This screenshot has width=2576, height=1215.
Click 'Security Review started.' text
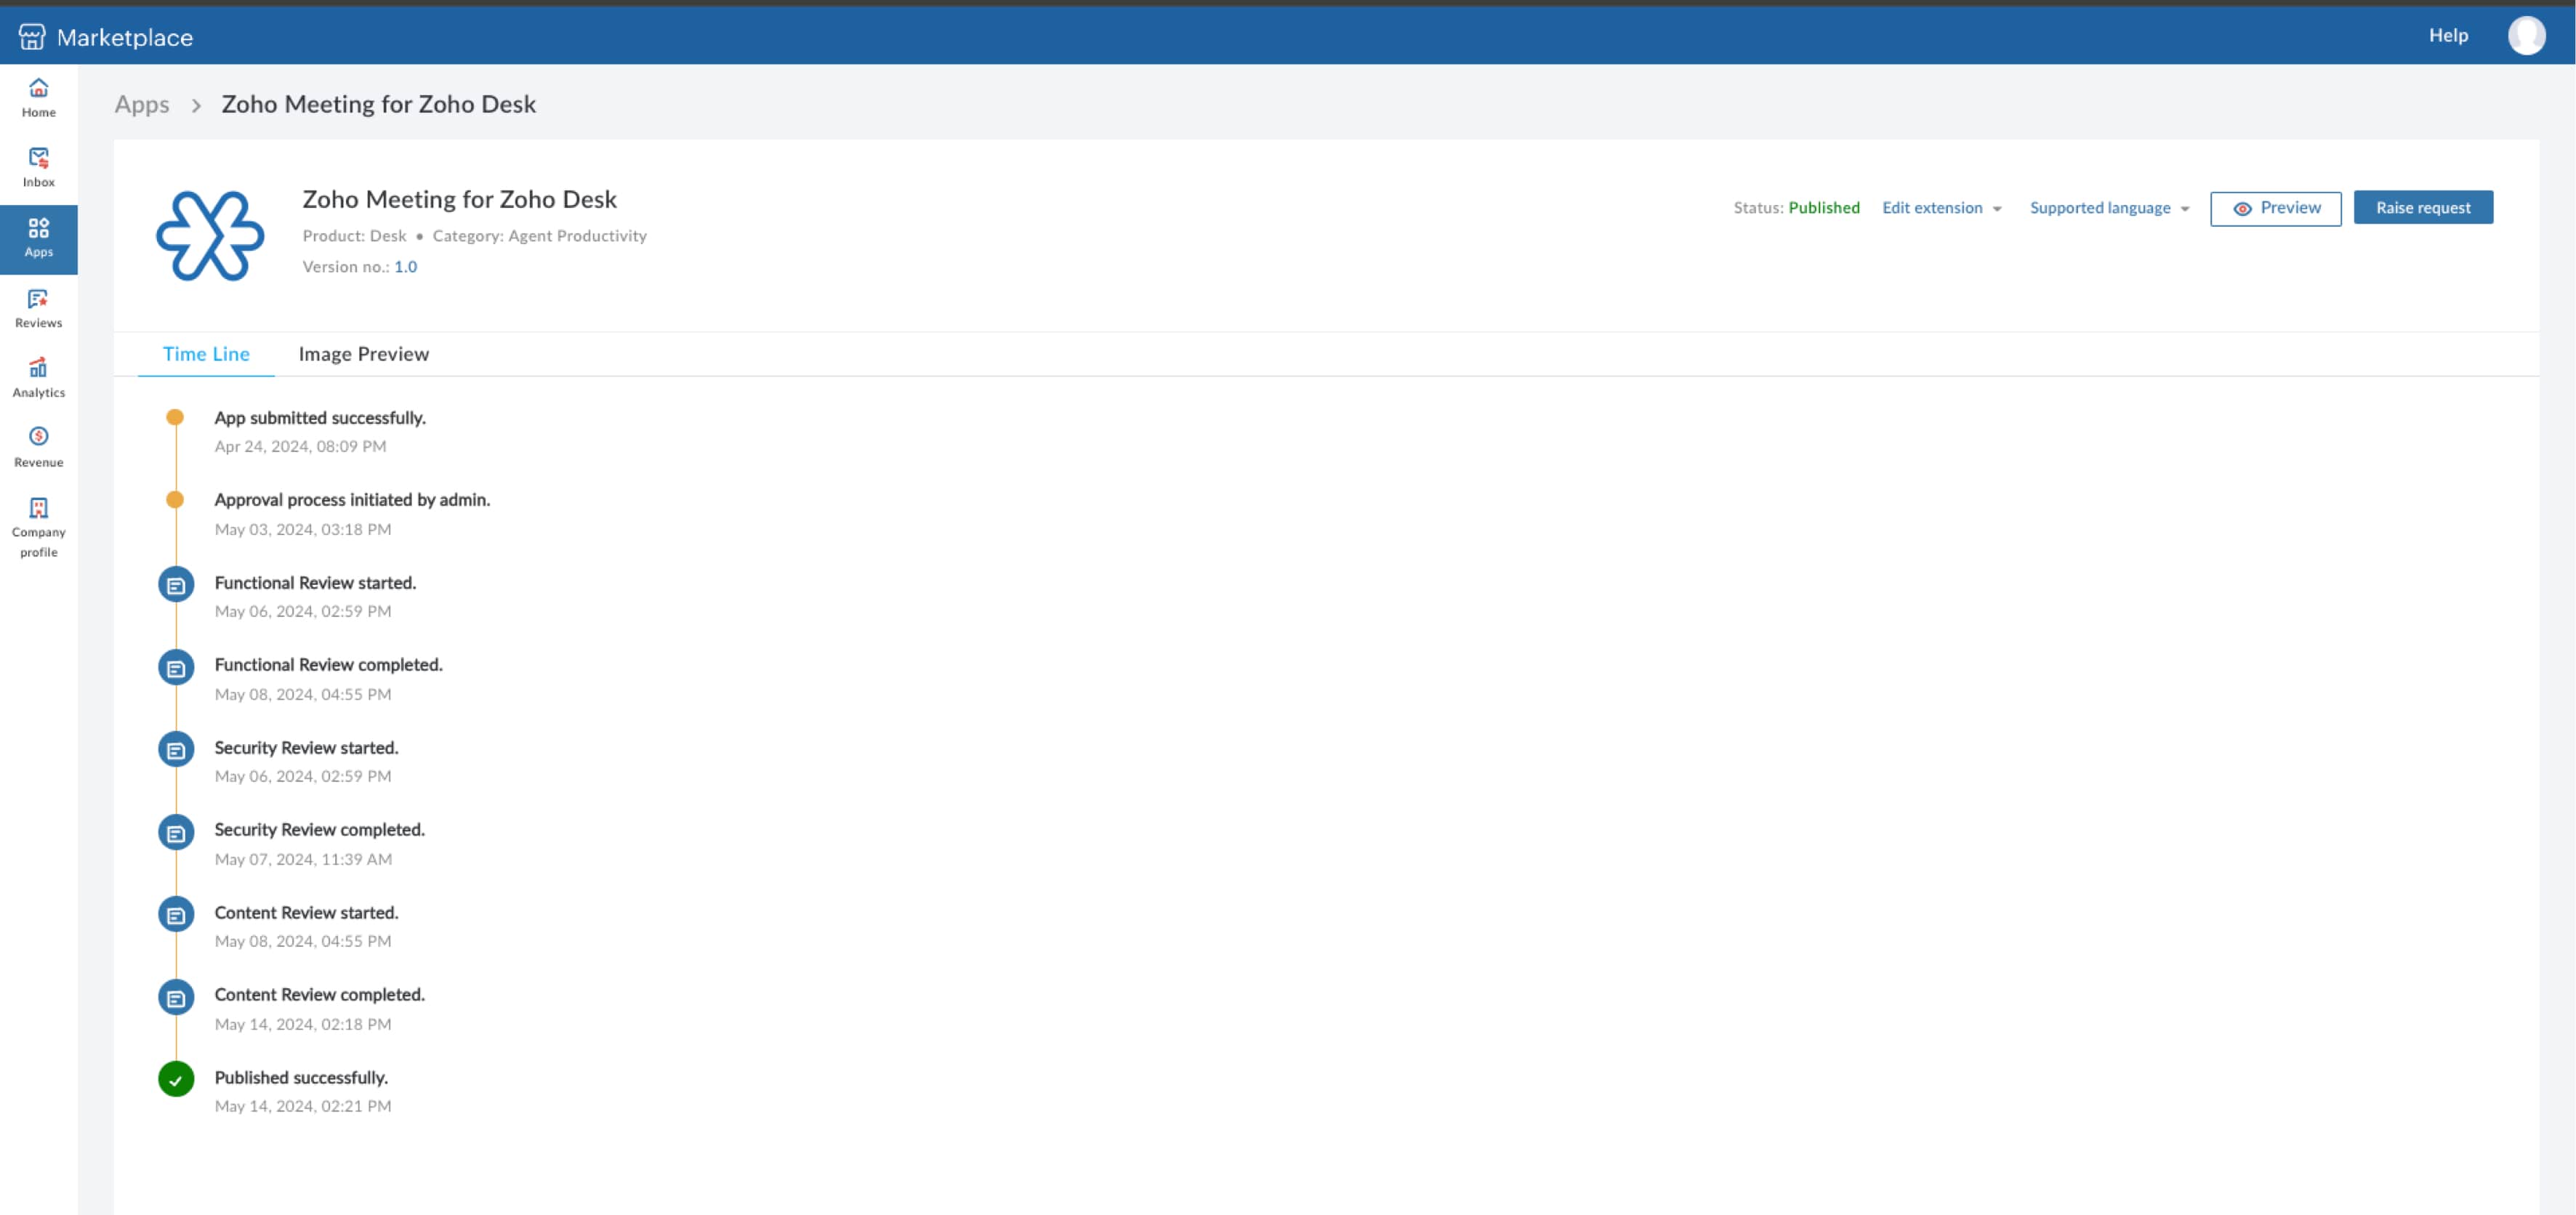tap(306, 748)
